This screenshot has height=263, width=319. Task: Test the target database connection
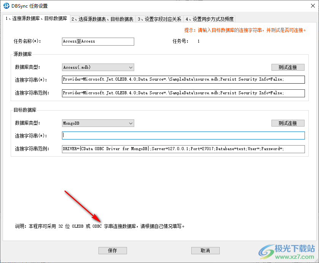[x=288, y=123]
